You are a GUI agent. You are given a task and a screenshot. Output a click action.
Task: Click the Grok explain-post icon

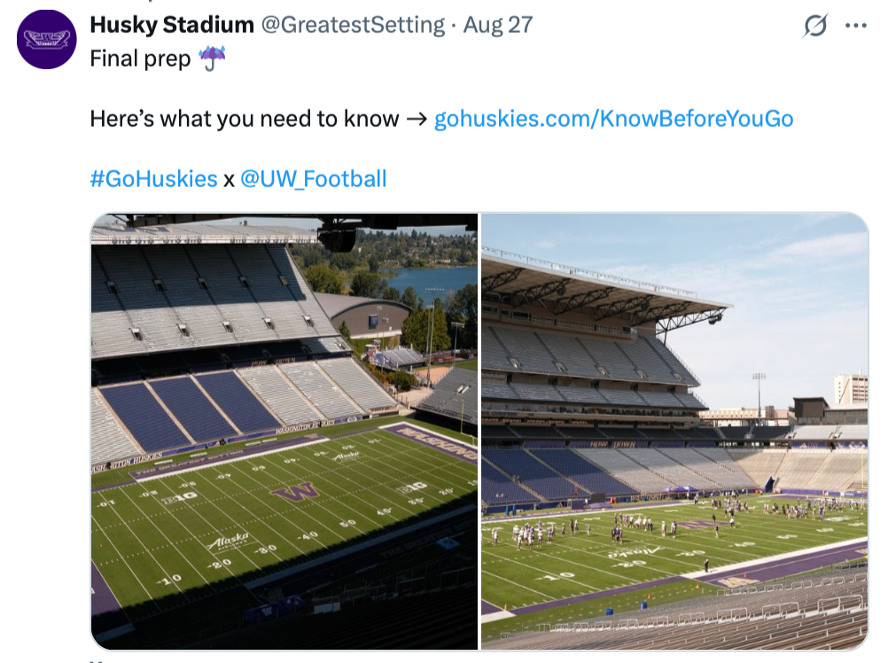(x=815, y=26)
